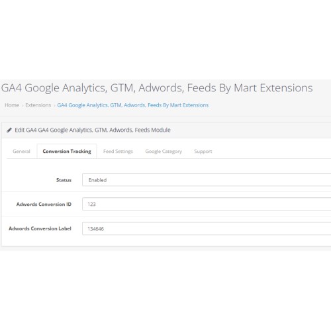The height and width of the screenshot is (331, 331).
Task: Open the Google Category tab
Action: (164, 152)
